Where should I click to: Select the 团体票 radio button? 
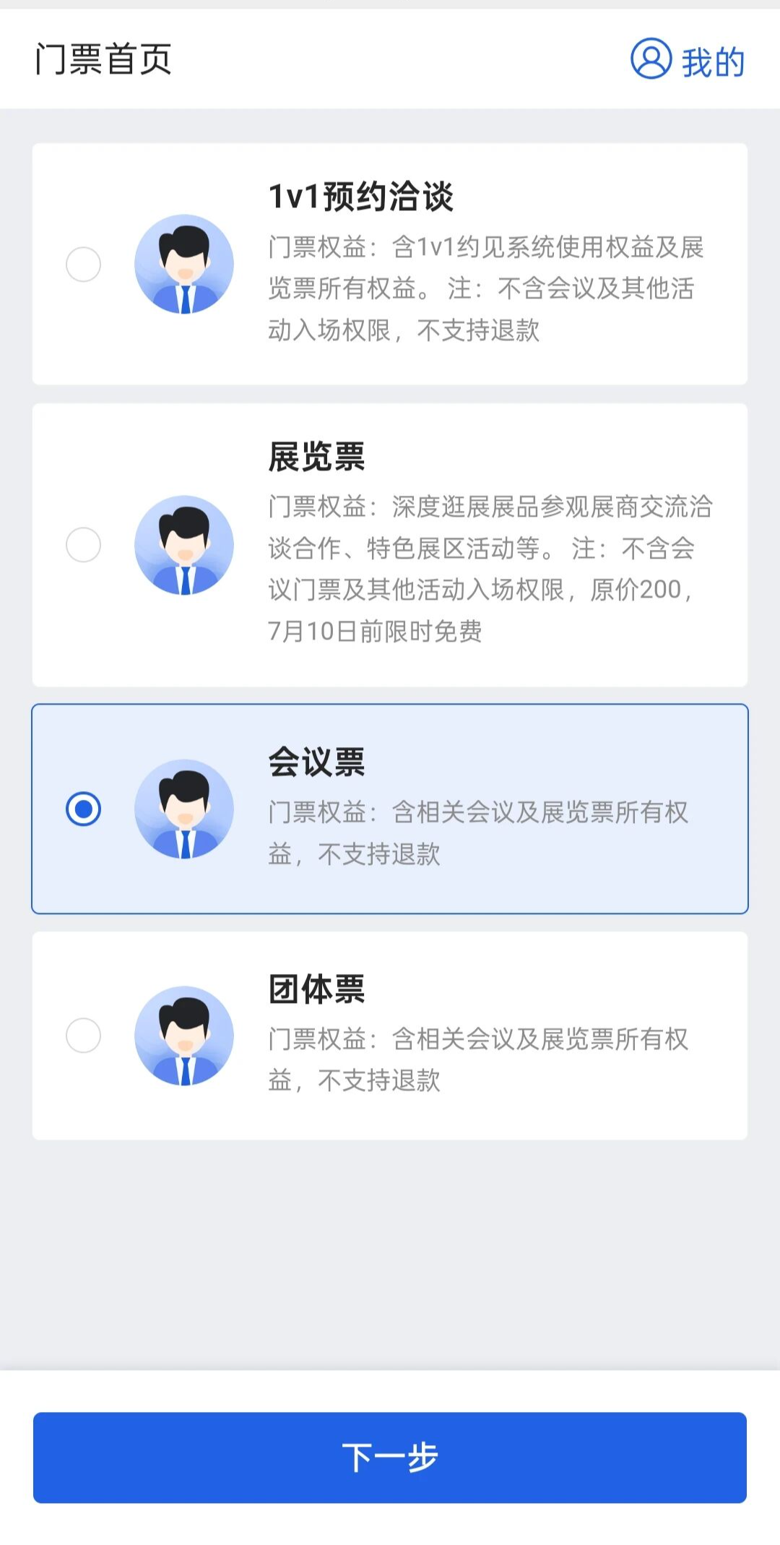[x=83, y=1036]
